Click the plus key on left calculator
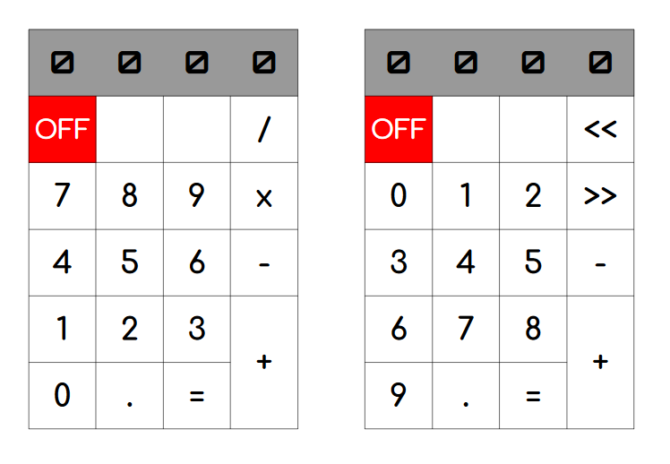 tap(264, 362)
